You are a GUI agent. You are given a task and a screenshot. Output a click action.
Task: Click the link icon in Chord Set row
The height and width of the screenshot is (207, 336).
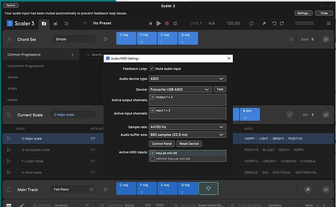point(326,39)
